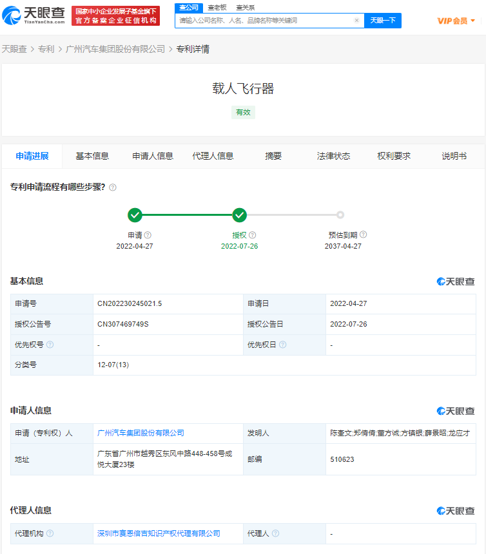Open agency link 深圳市赛恩倍吉知识产权代理有限公司
Image resolution: width=486 pixels, height=554 pixels.
(159, 533)
